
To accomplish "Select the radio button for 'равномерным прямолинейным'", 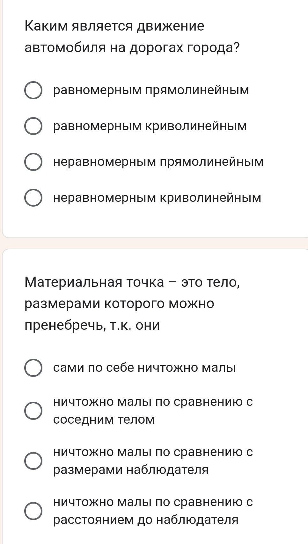I will click(33, 90).
